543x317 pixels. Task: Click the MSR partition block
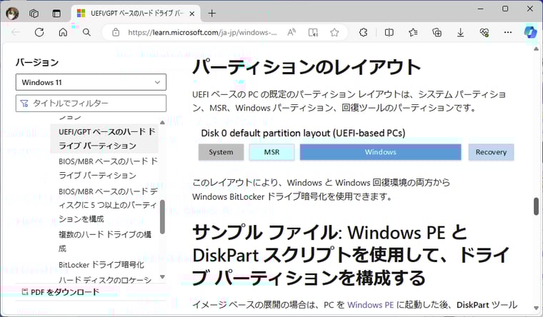(271, 152)
